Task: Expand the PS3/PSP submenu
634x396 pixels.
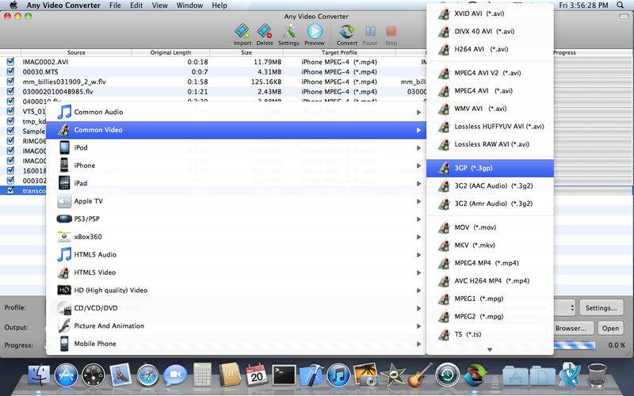Action: pos(236,219)
